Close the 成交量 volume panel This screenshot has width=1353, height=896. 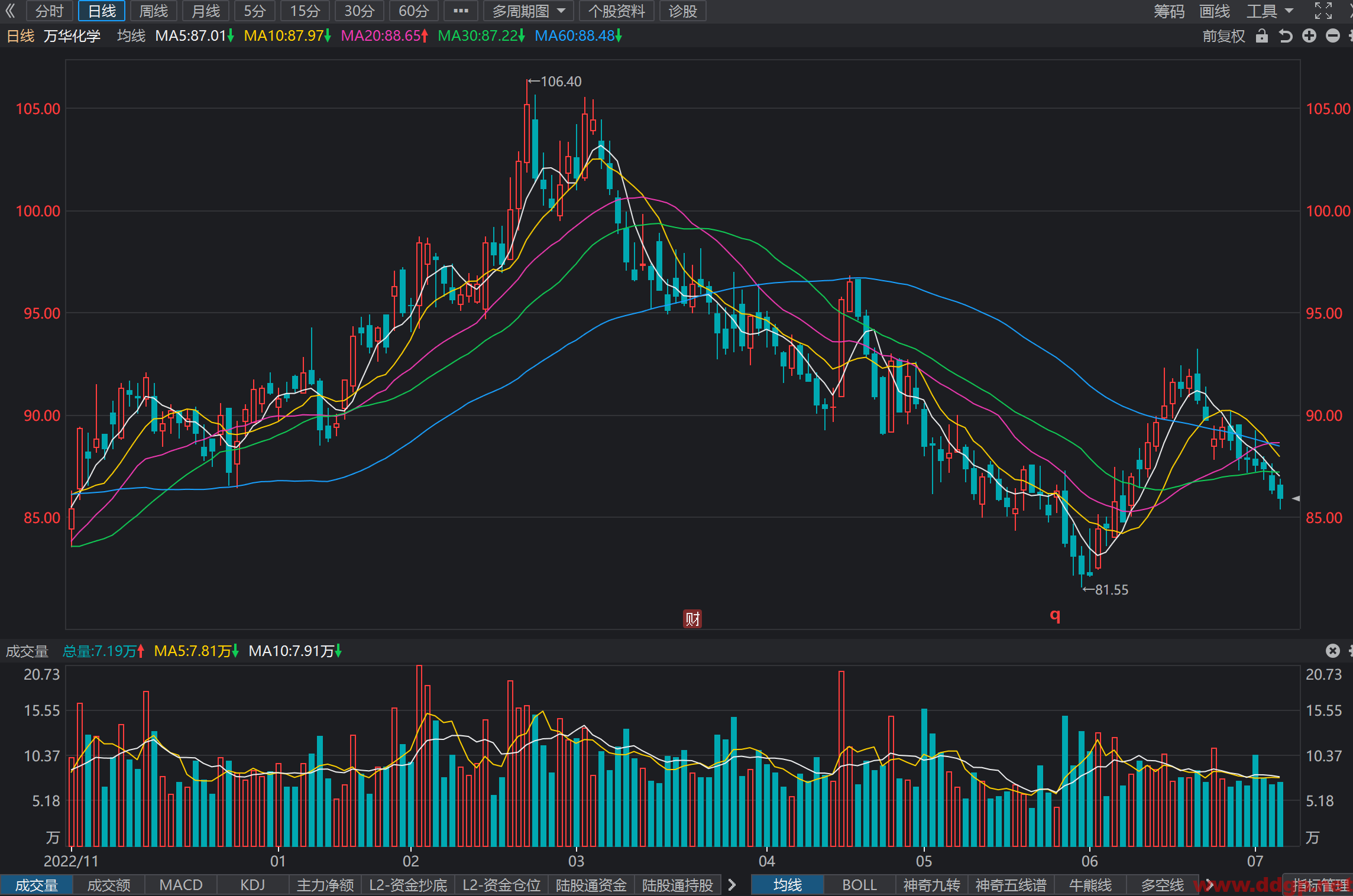(1332, 651)
